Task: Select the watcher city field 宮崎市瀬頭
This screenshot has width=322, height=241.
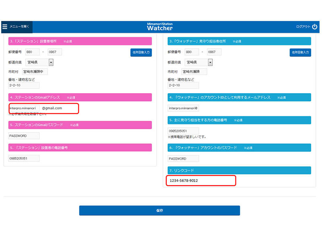Action: (194, 72)
